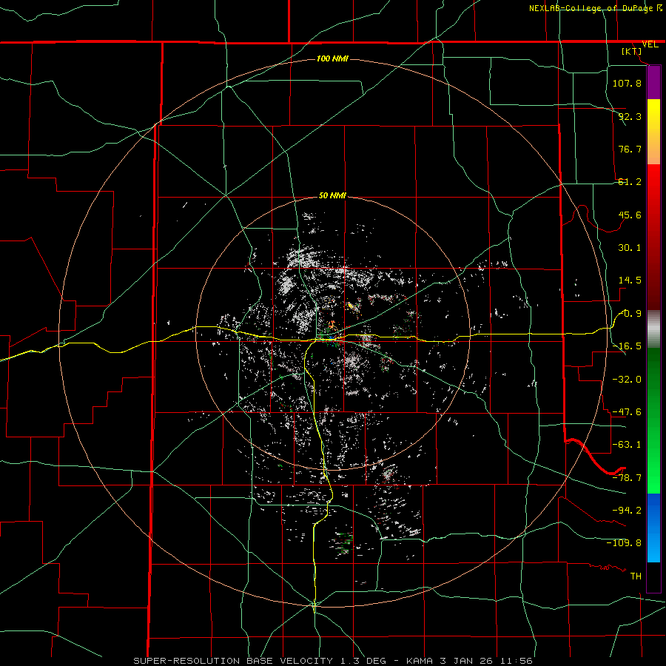666x666 pixels.
Task: Click the -78.7 velocity scale value
Action: [627, 478]
